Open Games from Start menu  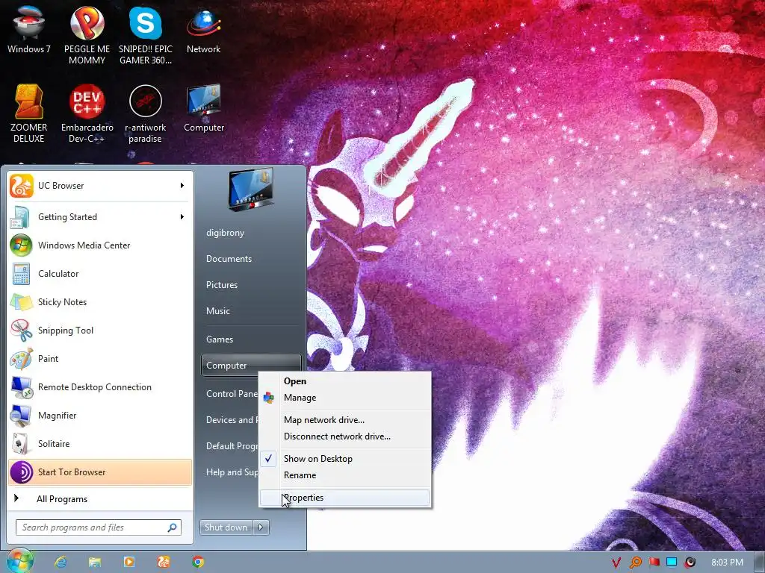click(x=251, y=339)
